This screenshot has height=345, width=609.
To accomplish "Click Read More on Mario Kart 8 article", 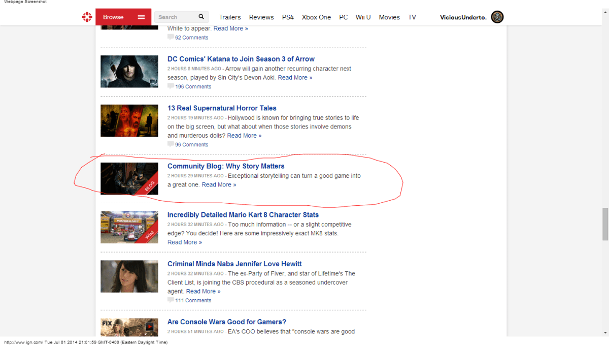I will [185, 242].
